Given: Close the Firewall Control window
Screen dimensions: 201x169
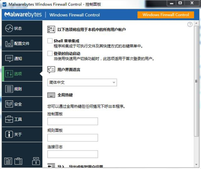Looking at the screenshot, I should pyautogui.click(x=192, y=3).
